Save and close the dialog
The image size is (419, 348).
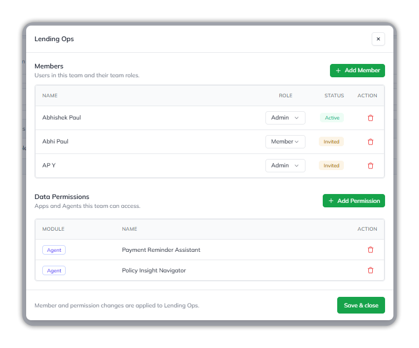pyautogui.click(x=361, y=305)
